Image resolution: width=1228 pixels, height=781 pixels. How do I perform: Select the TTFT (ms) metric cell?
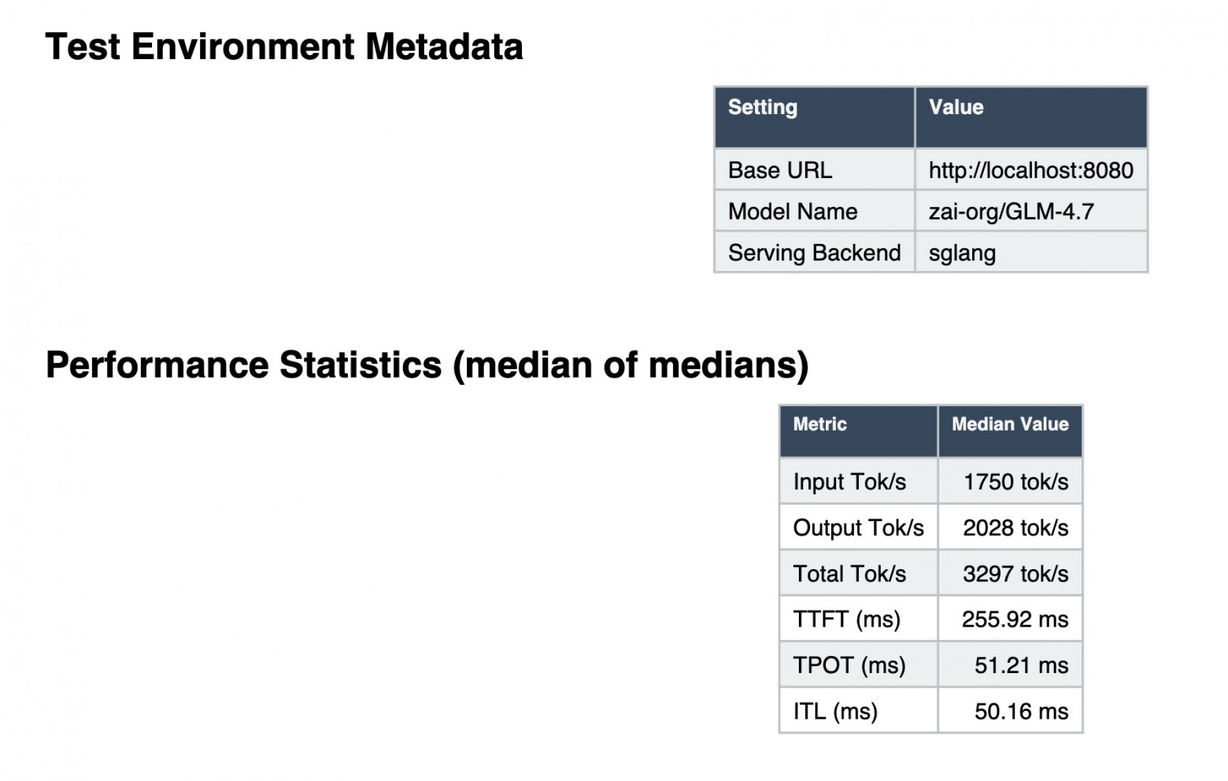pyautogui.click(x=846, y=620)
